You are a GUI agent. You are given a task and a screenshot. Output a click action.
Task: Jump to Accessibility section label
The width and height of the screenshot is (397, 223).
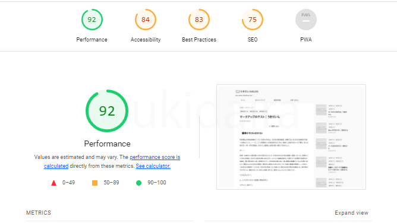click(x=146, y=40)
